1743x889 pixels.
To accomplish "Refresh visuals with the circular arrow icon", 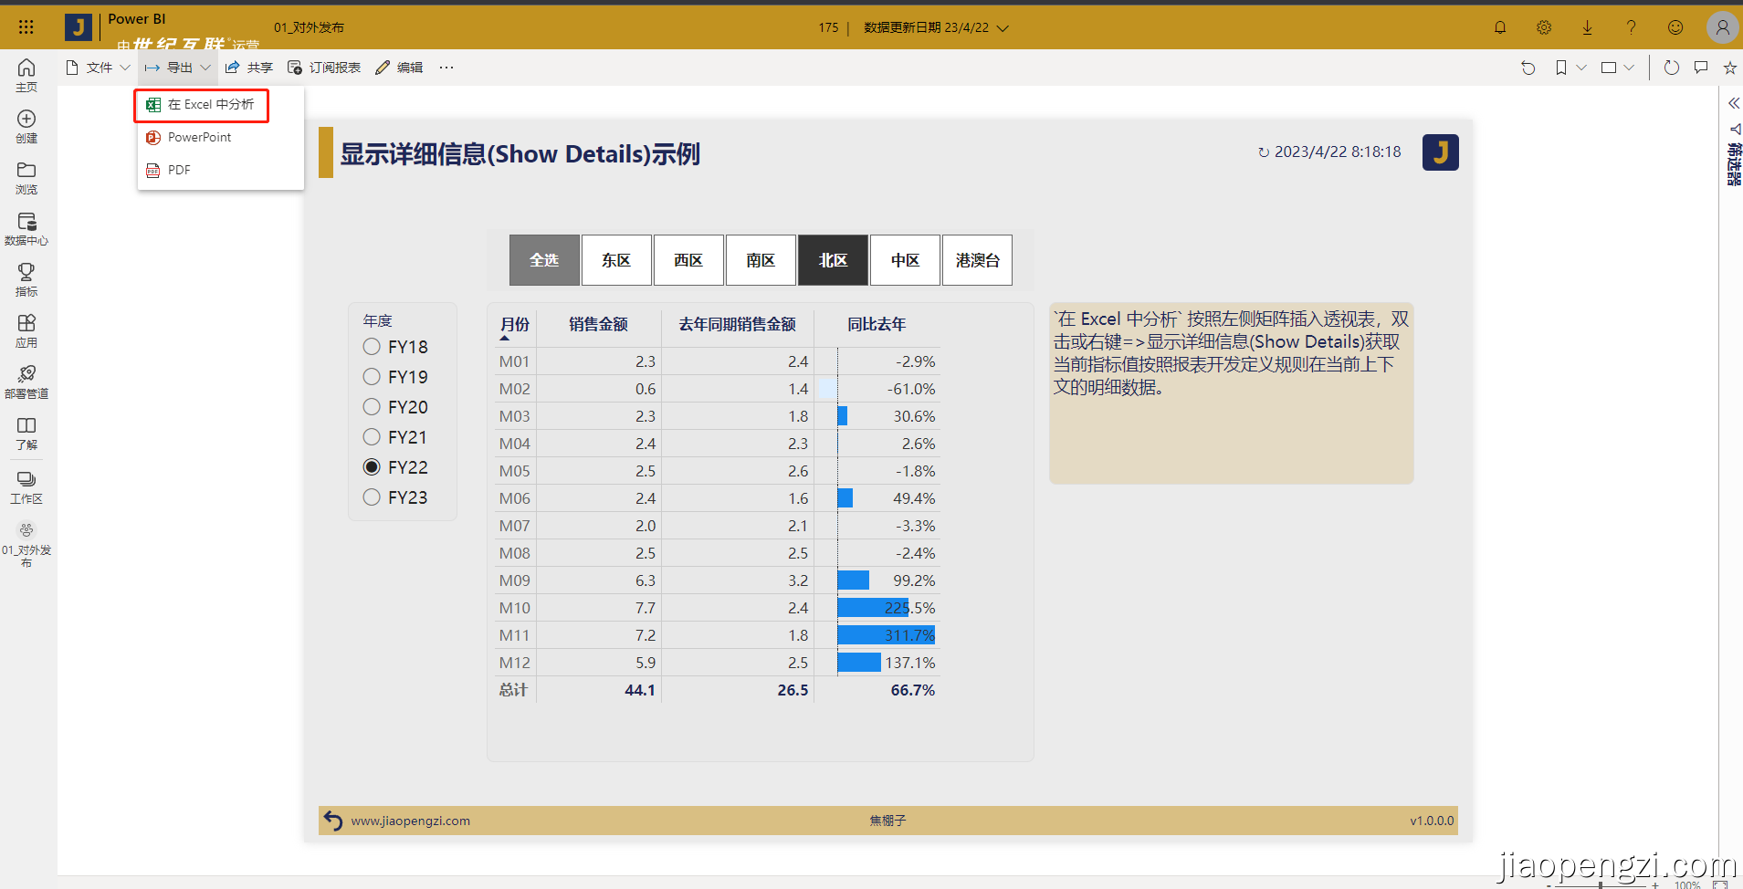I will tap(1672, 68).
